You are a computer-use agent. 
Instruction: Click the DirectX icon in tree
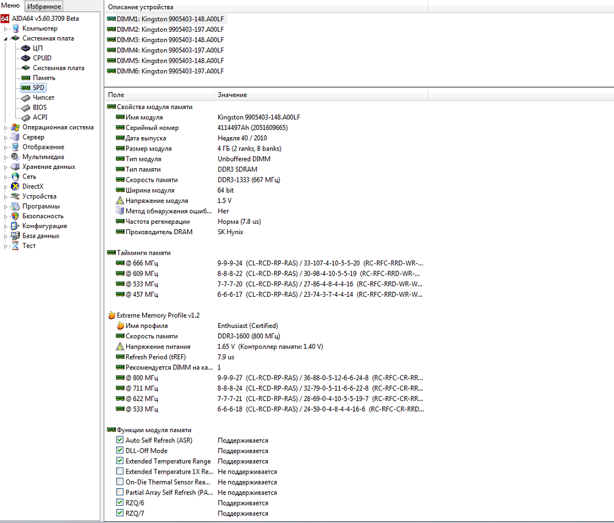click(16, 187)
